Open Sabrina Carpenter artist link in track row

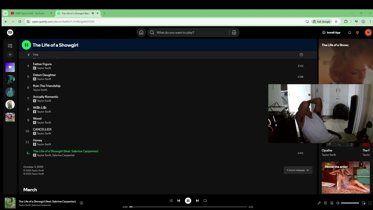click(64, 155)
